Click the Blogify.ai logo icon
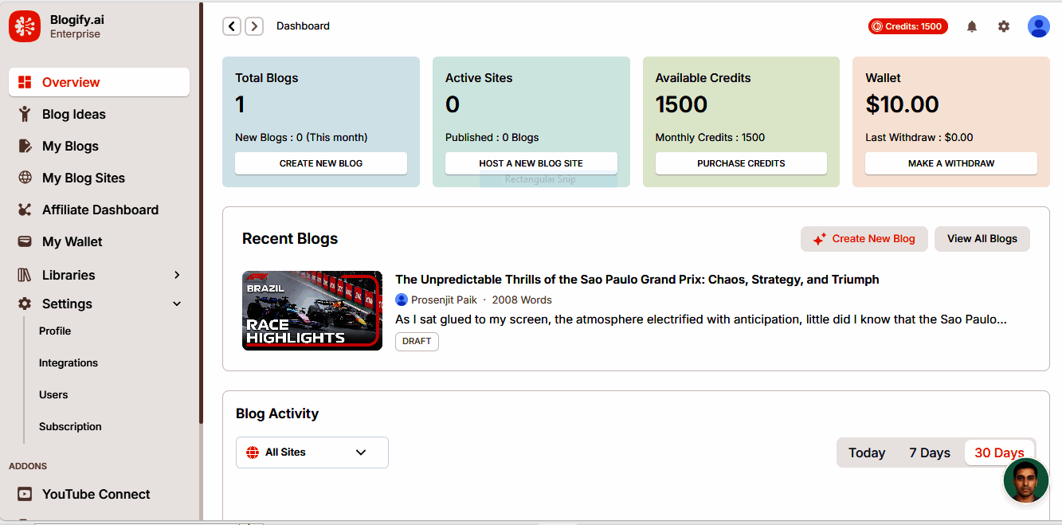 (x=25, y=25)
